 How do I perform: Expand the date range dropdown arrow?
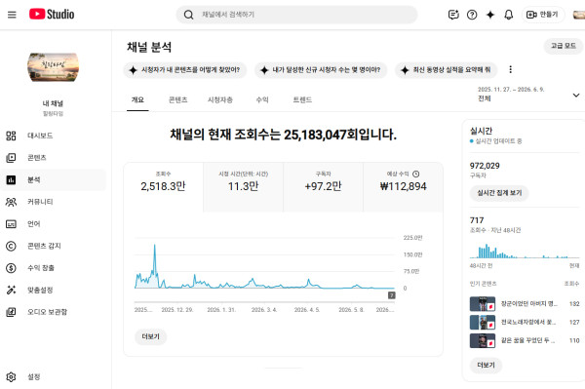(x=576, y=96)
